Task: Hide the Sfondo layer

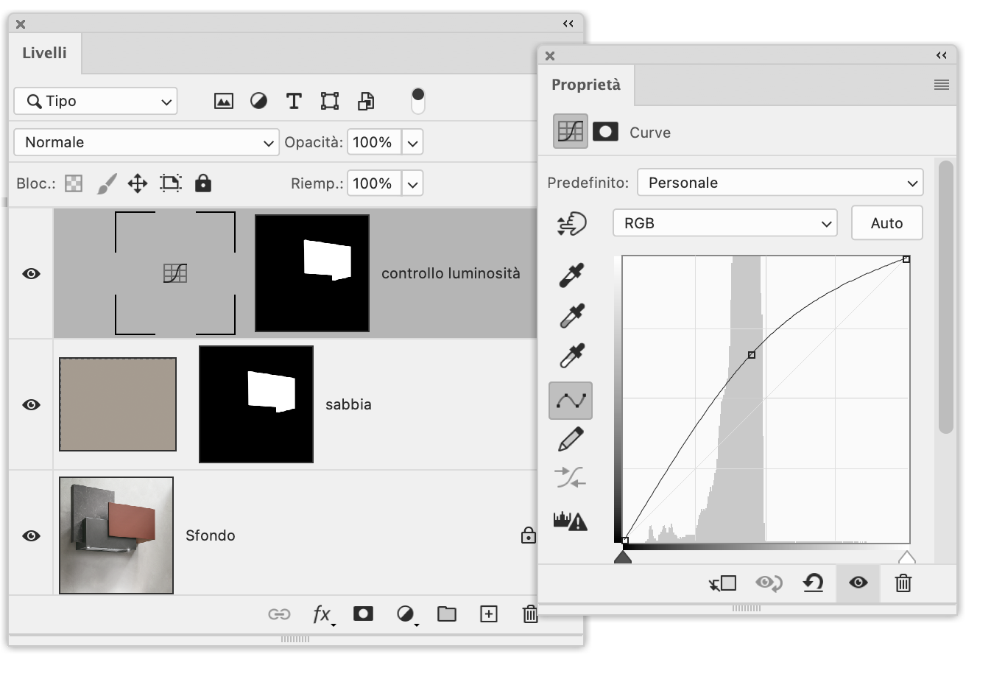Action: (31, 535)
